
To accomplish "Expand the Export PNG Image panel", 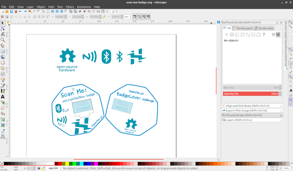I will pos(252,111).
